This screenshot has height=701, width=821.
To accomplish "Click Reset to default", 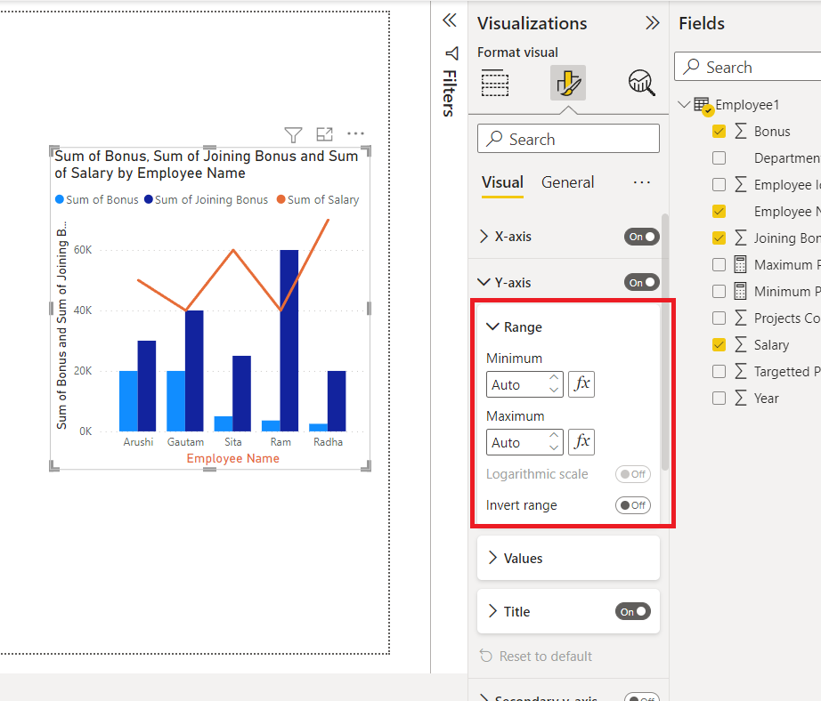I will pos(536,656).
